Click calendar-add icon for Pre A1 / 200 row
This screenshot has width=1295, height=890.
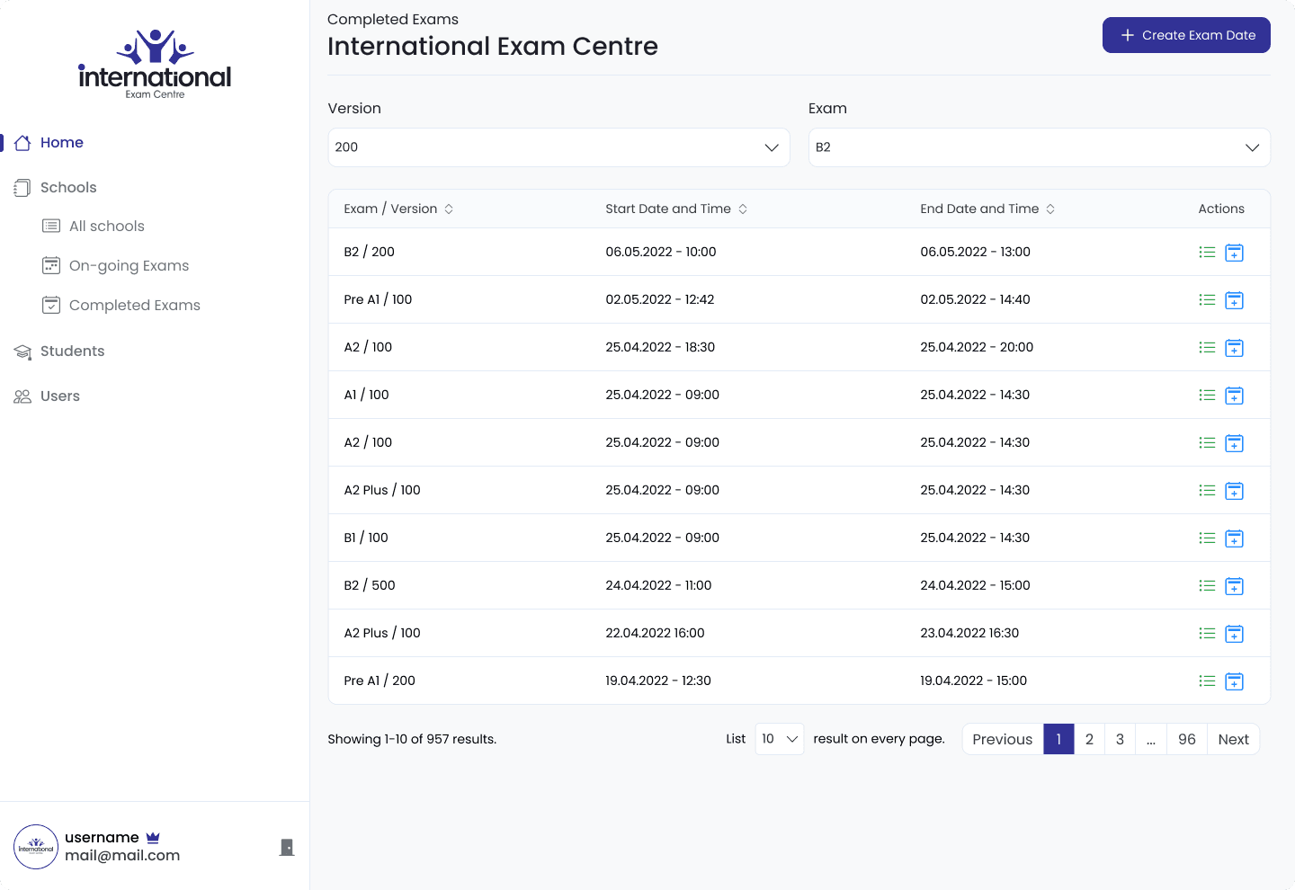coord(1235,681)
